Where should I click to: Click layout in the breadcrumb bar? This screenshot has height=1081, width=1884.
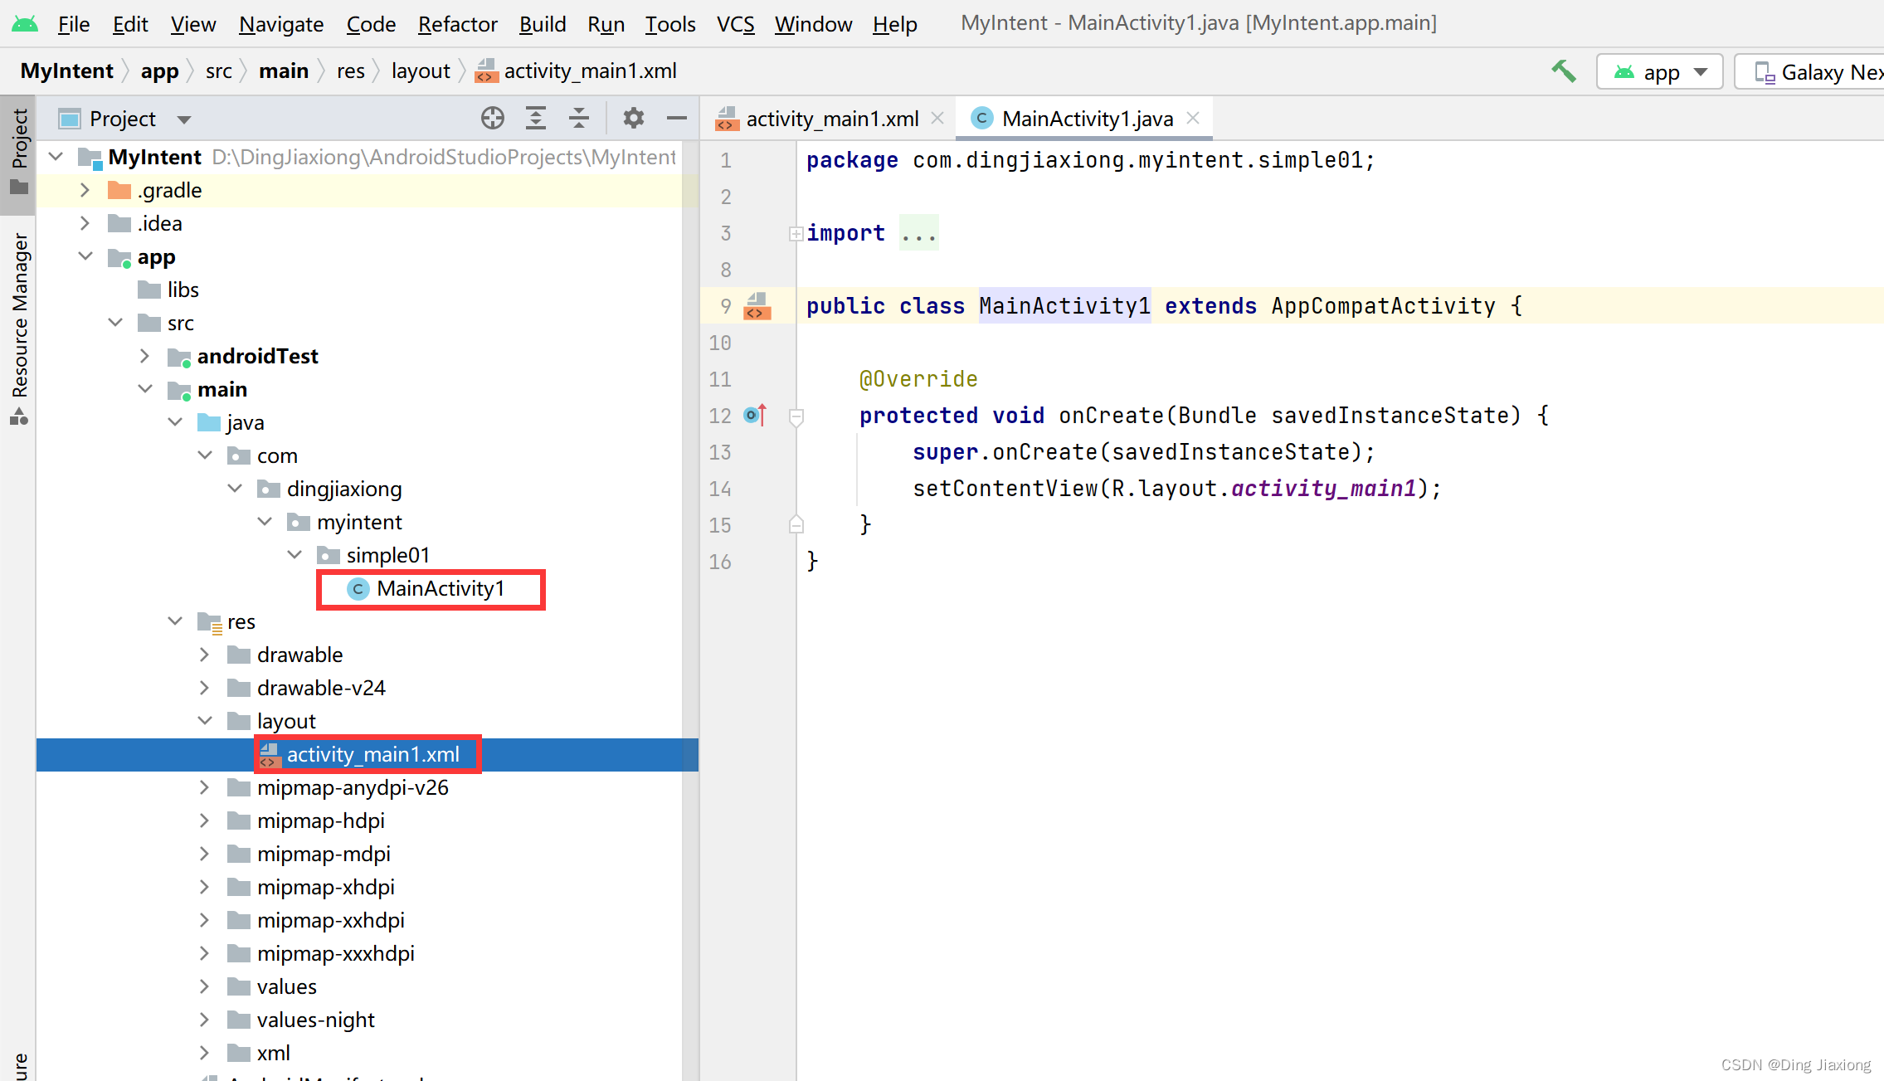(421, 71)
